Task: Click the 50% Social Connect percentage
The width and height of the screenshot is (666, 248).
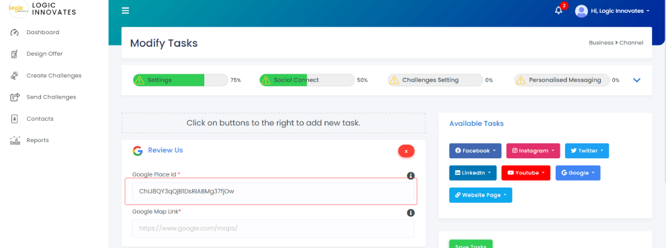Action: tap(362, 80)
